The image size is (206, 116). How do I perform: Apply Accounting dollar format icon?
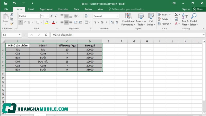coord(95,22)
